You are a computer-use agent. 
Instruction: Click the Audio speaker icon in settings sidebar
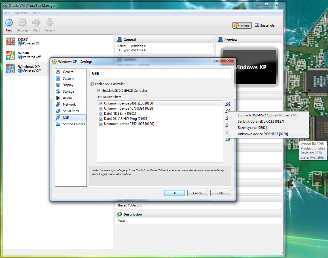[x=58, y=98]
